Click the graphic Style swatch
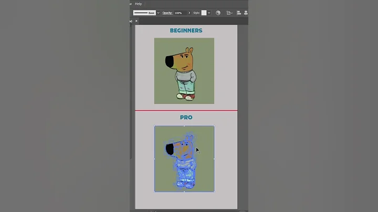 tap(204, 13)
